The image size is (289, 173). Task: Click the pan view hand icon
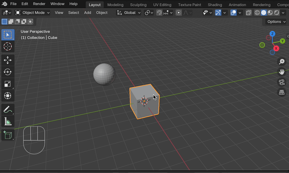pos(282,72)
